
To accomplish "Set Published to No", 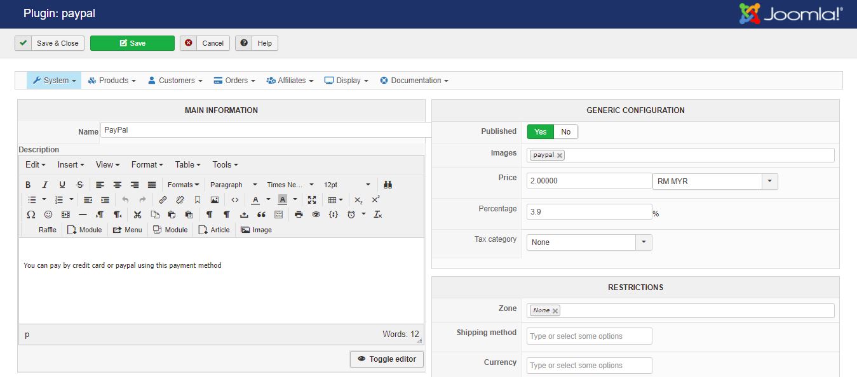I will click(565, 132).
